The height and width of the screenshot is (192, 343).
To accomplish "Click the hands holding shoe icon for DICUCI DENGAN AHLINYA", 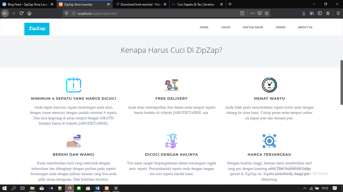I will coord(171,141).
